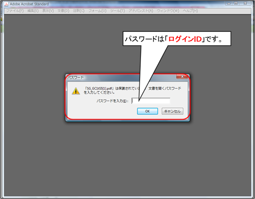This screenshot has height=199, width=255.
Task: Click the パスワード dialog title bar
Action: coord(121,77)
